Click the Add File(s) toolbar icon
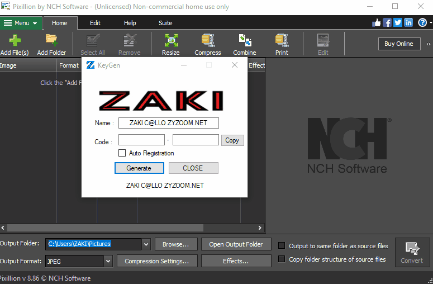The image size is (433, 284). click(x=15, y=41)
